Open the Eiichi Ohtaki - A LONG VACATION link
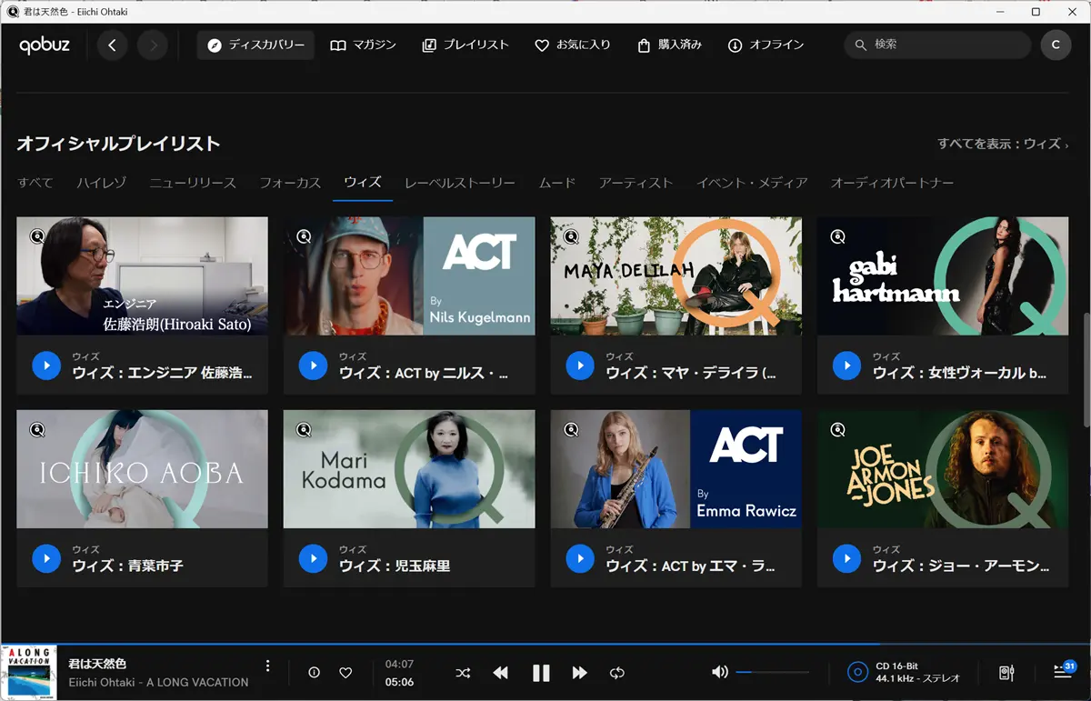Screen dimensions: 1091x701 159,682
